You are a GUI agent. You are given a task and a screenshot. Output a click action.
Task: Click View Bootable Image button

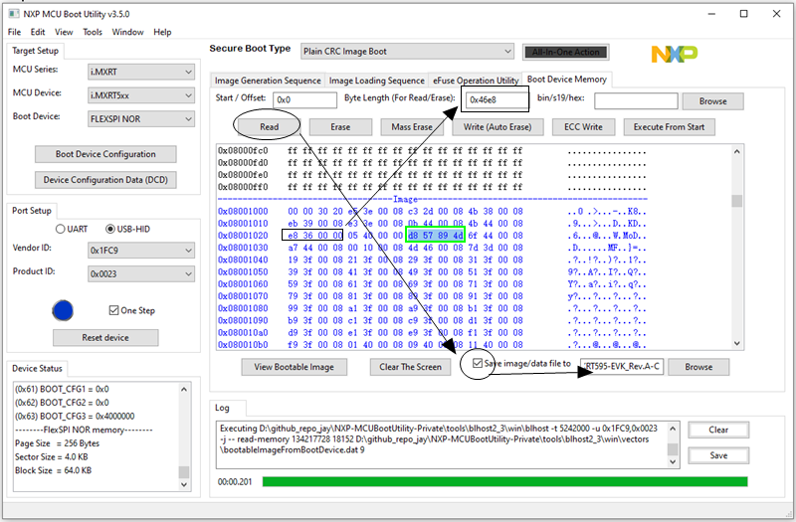[294, 367]
